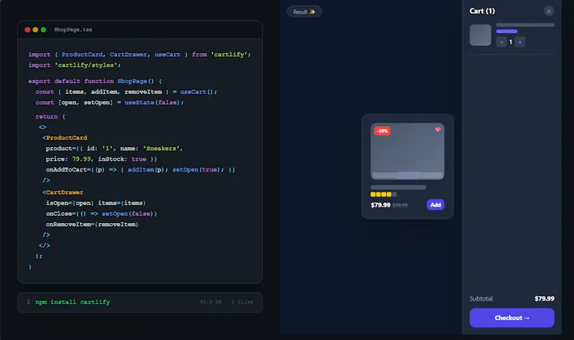Click the crossed-out $99.99 original price
Screen dimensions: 574x340
coord(400,205)
